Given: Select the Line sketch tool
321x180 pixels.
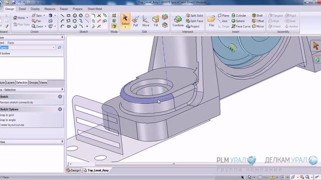Looking at the screenshot, I should coord(62,15).
